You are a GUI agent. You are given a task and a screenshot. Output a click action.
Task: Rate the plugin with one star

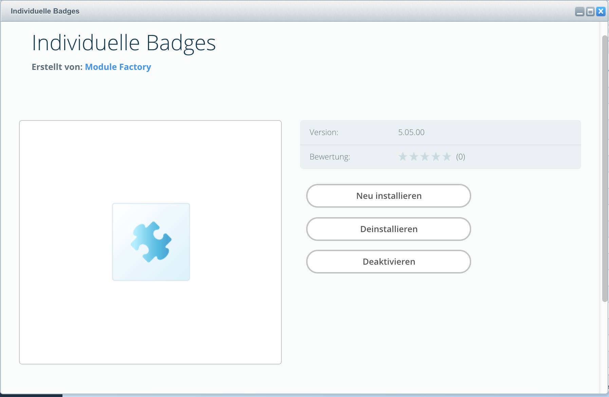coord(403,157)
